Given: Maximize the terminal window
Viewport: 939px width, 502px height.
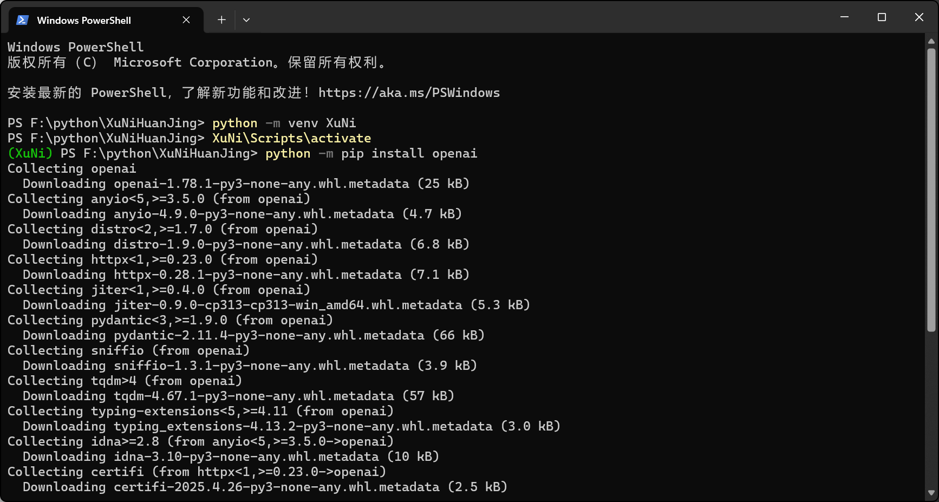Looking at the screenshot, I should [881, 17].
